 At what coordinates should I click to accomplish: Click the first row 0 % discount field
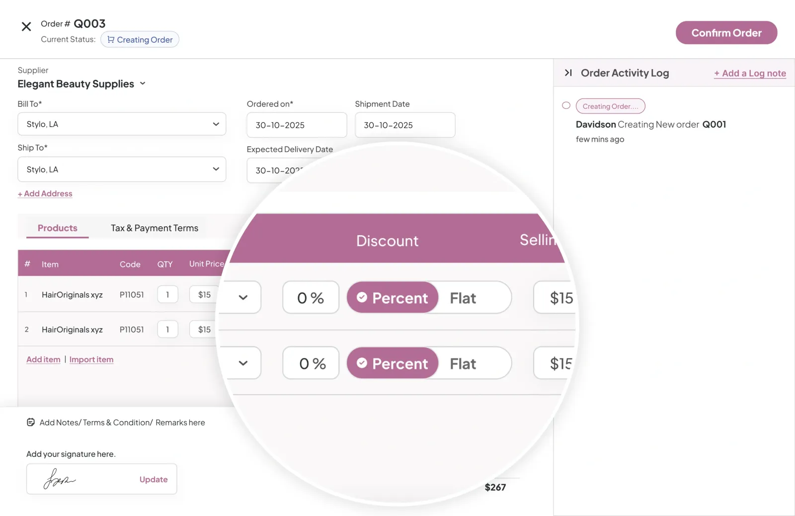(311, 298)
